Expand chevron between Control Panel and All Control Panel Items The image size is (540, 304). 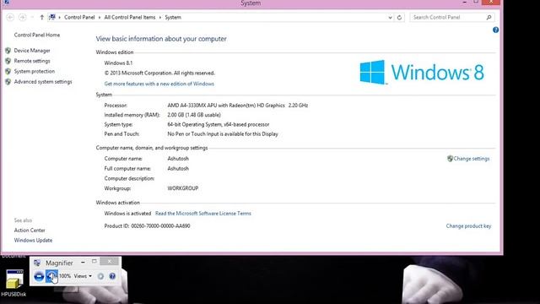100,17
